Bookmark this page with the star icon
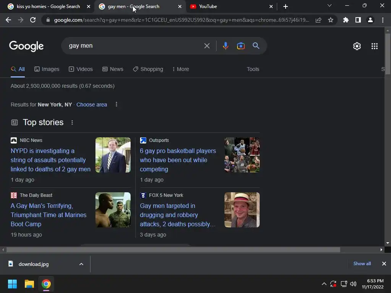The width and height of the screenshot is (391, 293). (x=331, y=20)
